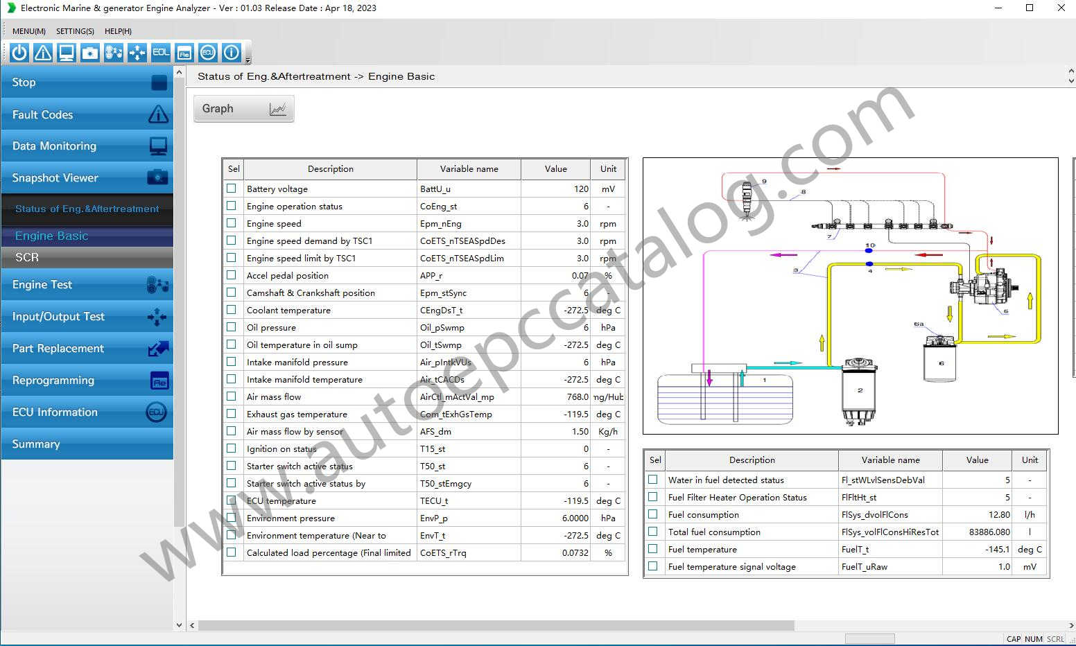Image resolution: width=1076 pixels, height=646 pixels.
Task: Check the Coolant temperature row checkbox
Action: 231,310
